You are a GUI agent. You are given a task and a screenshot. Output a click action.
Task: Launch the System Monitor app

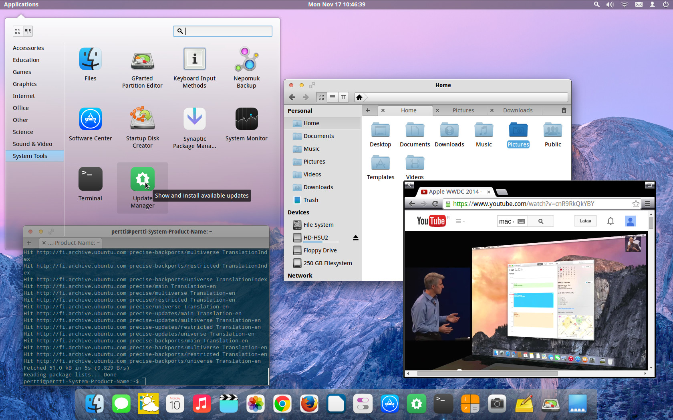[246, 119]
